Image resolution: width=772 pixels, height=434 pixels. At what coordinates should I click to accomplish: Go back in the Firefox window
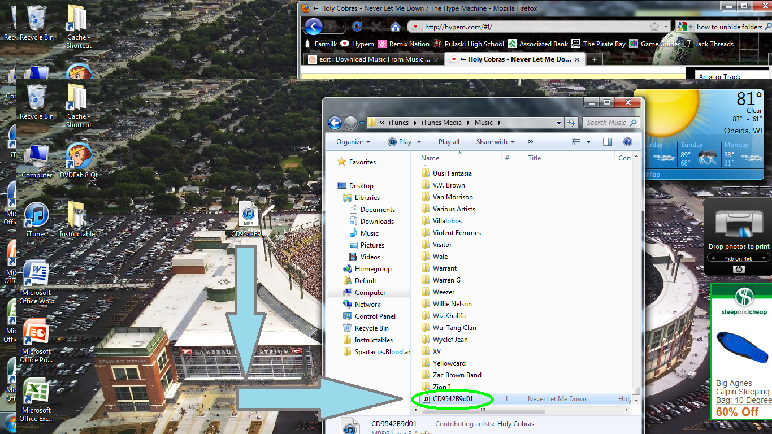tap(314, 26)
